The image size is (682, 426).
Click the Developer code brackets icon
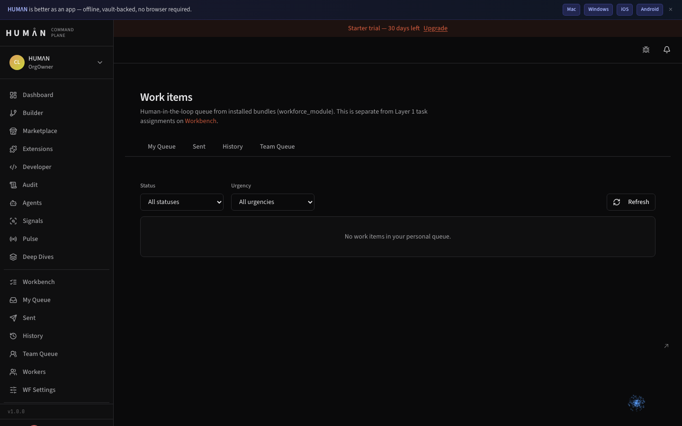(x=13, y=167)
